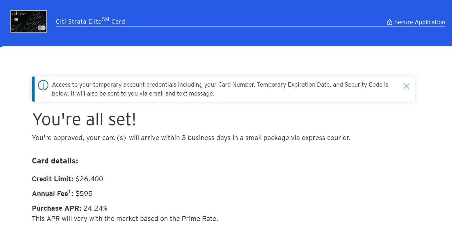Select the $595 annual fee amount

coord(84,194)
